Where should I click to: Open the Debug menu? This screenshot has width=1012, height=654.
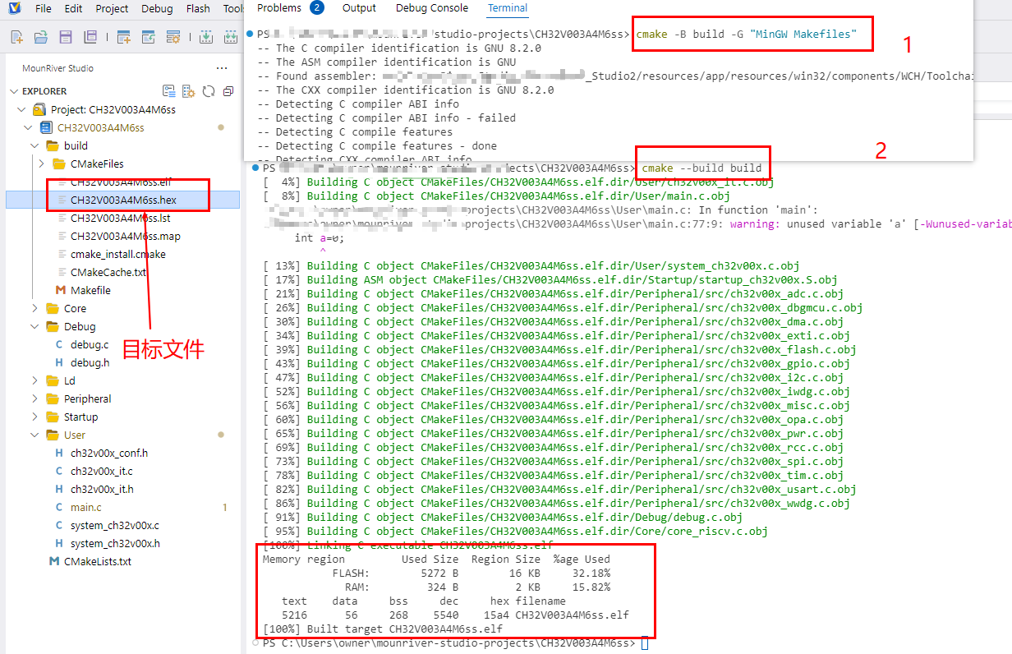pos(157,8)
